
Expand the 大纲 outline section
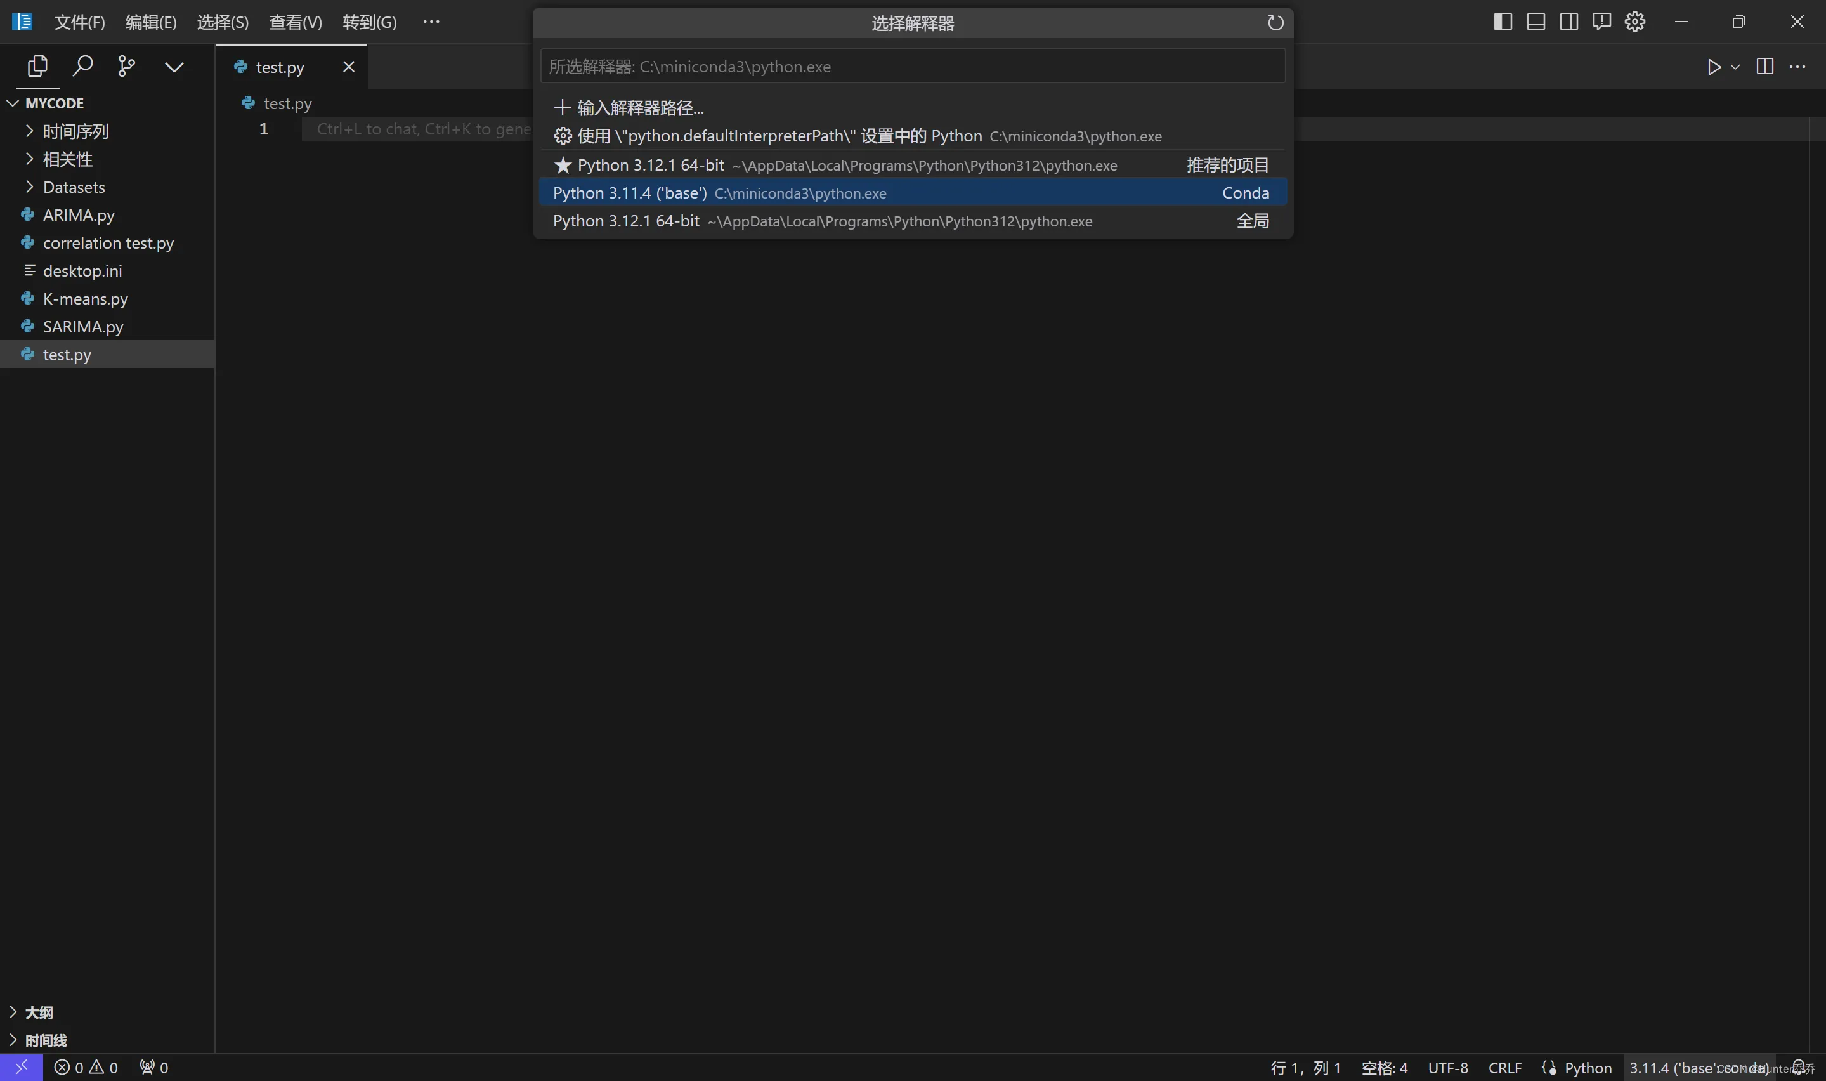[x=39, y=1012]
